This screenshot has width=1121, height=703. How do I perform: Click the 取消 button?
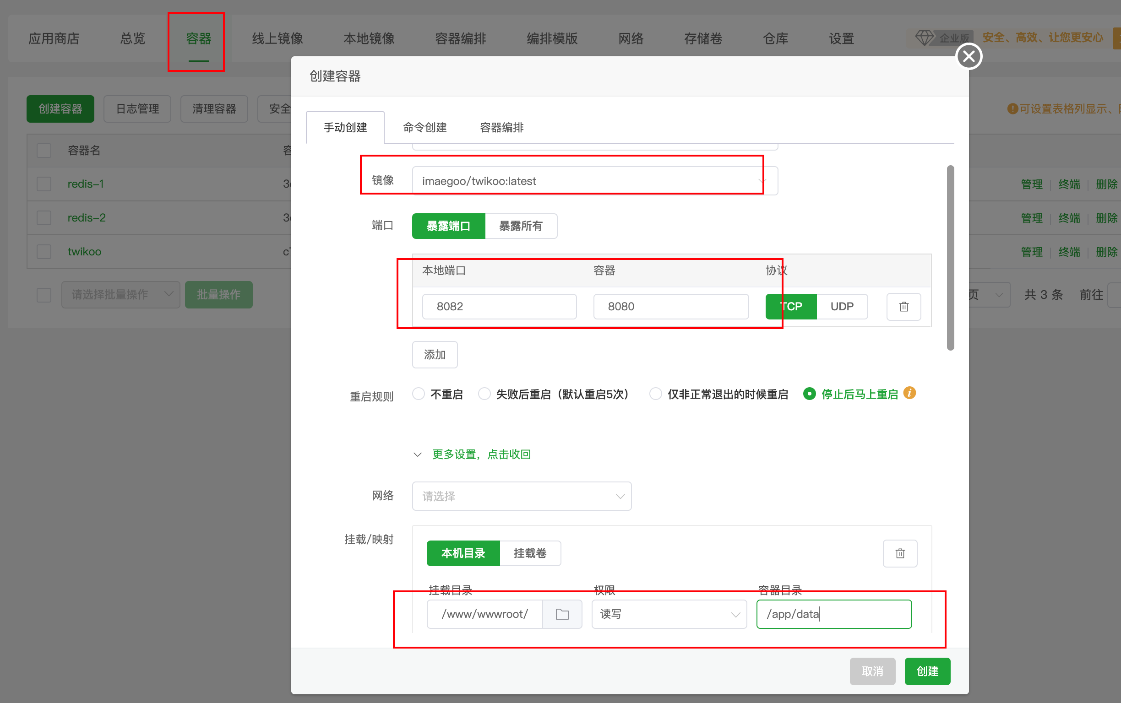coord(872,671)
